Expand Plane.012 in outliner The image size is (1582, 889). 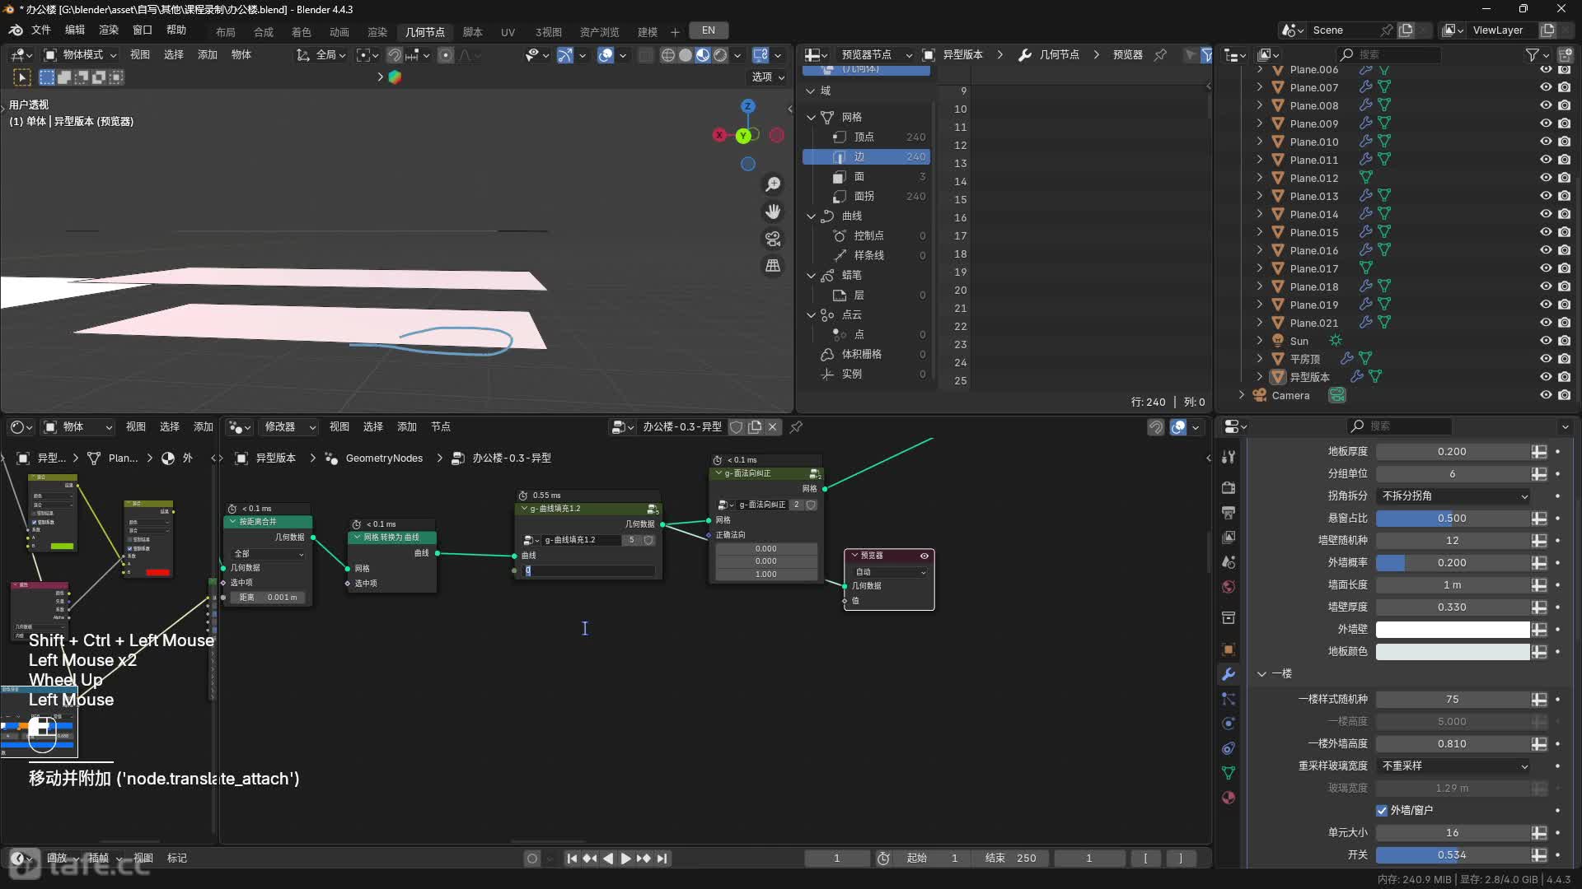(x=1259, y=178)
